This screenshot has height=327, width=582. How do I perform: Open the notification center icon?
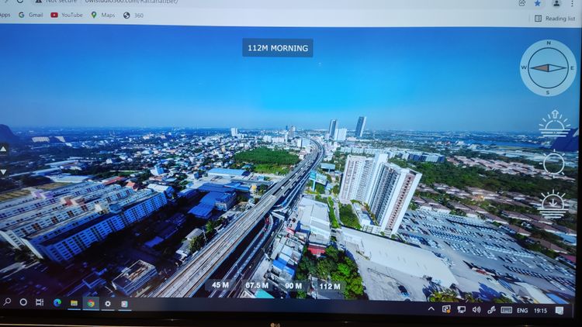(559, 311)
